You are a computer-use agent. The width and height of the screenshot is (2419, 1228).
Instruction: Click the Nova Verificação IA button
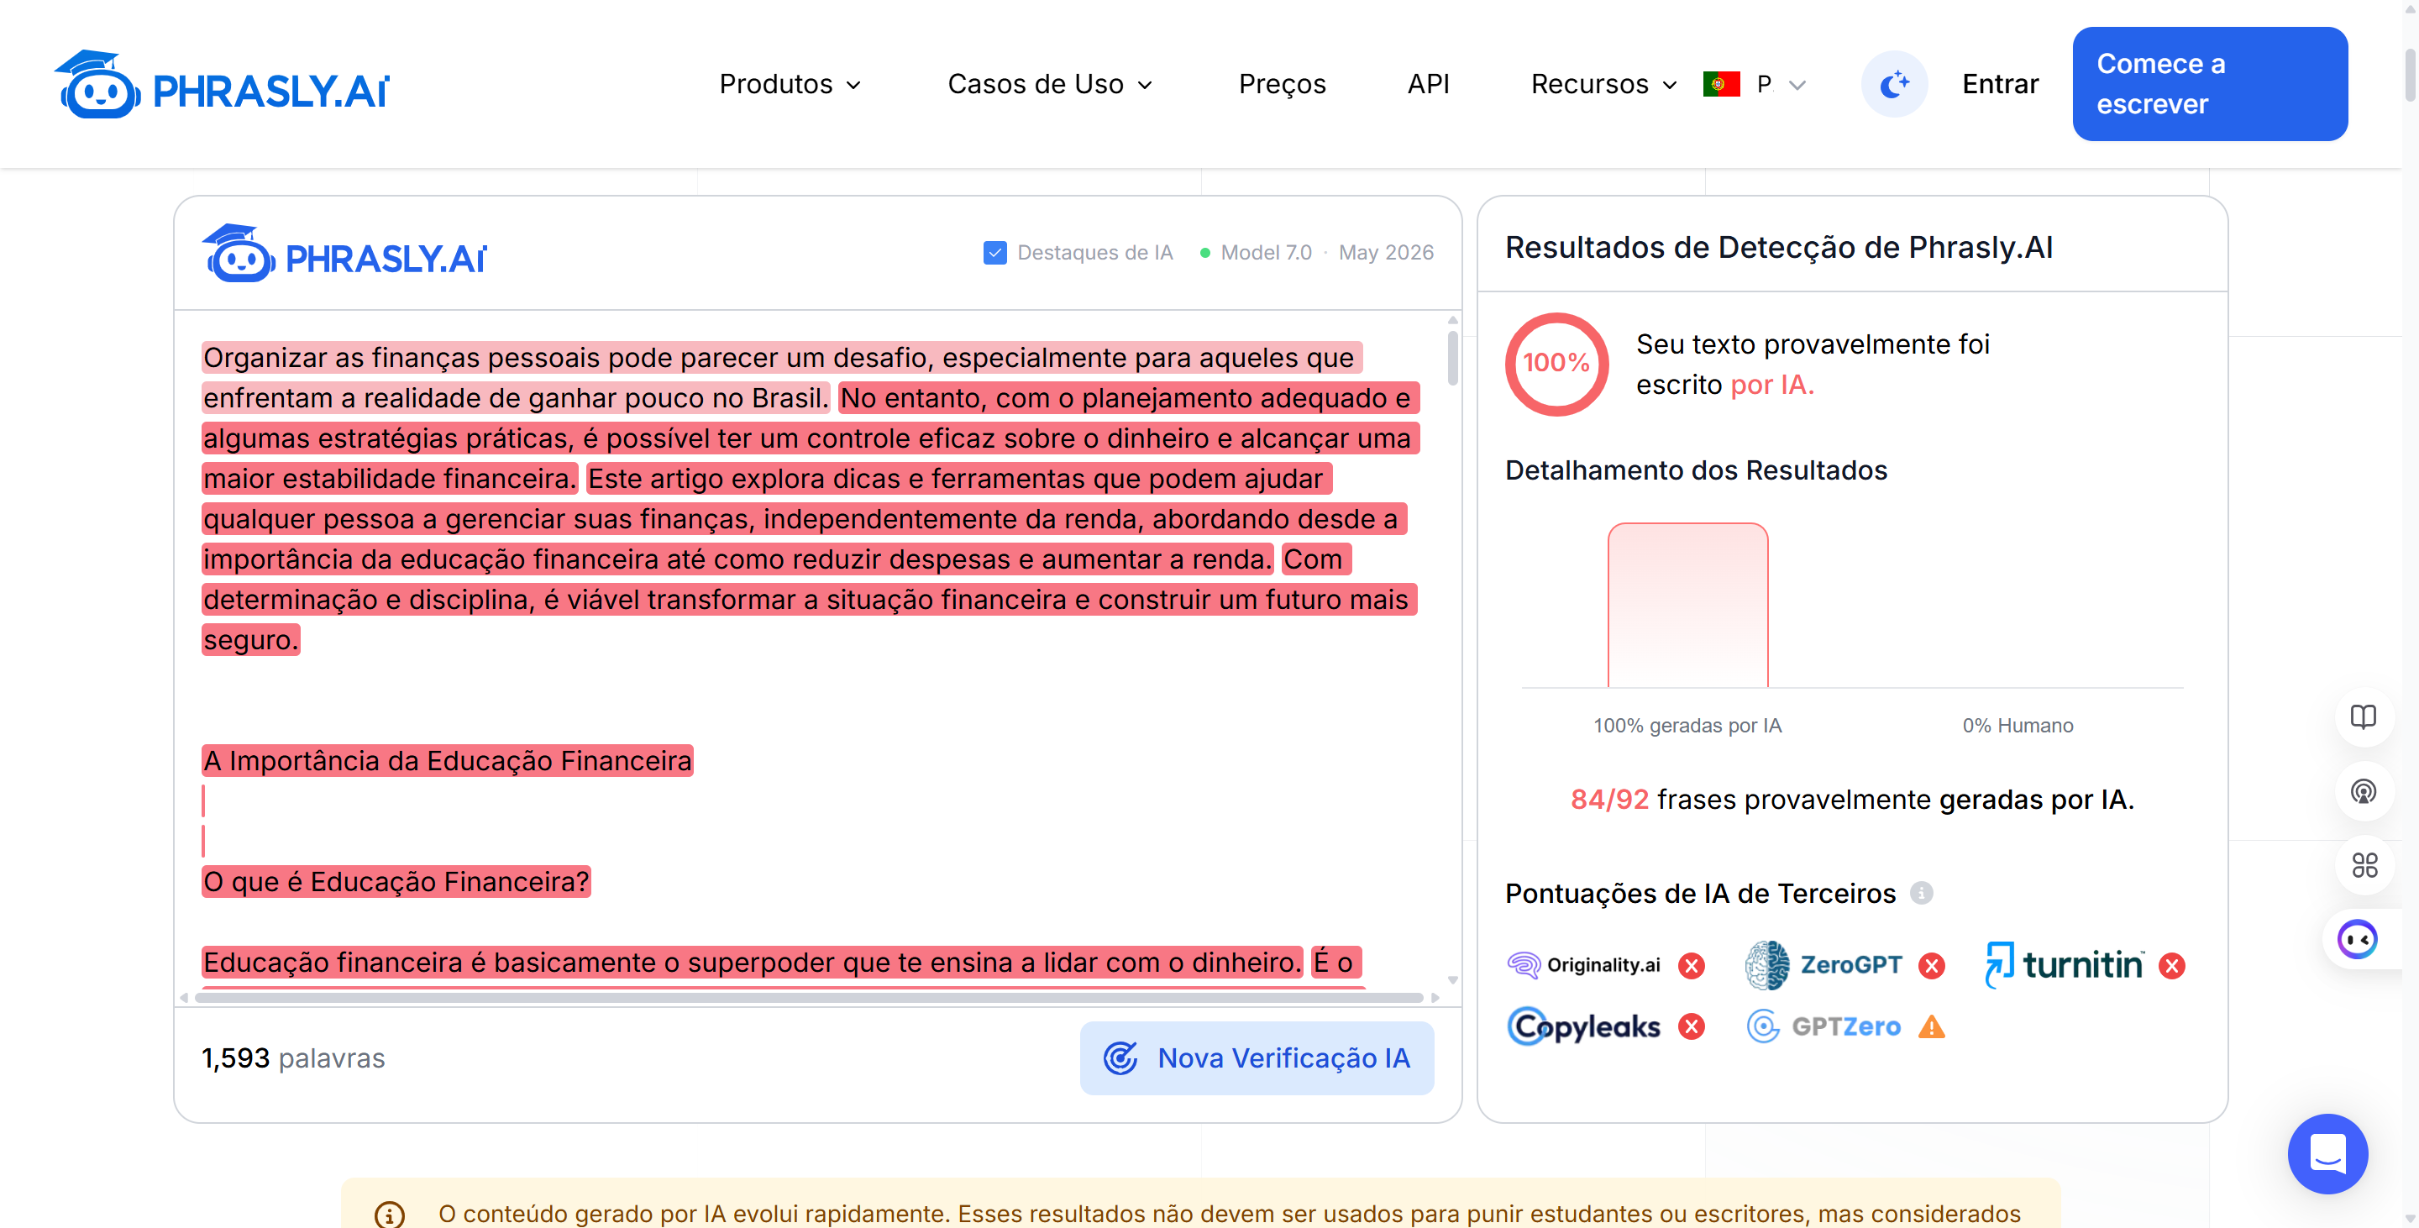click(1257, 1058)
